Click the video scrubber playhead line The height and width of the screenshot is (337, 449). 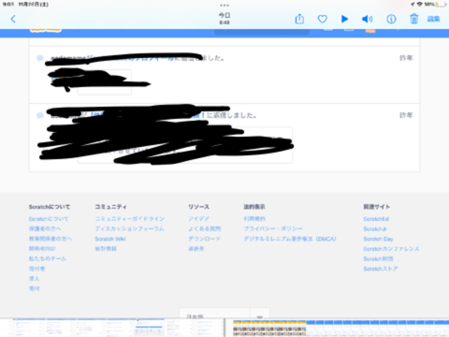tap(224, 328)
